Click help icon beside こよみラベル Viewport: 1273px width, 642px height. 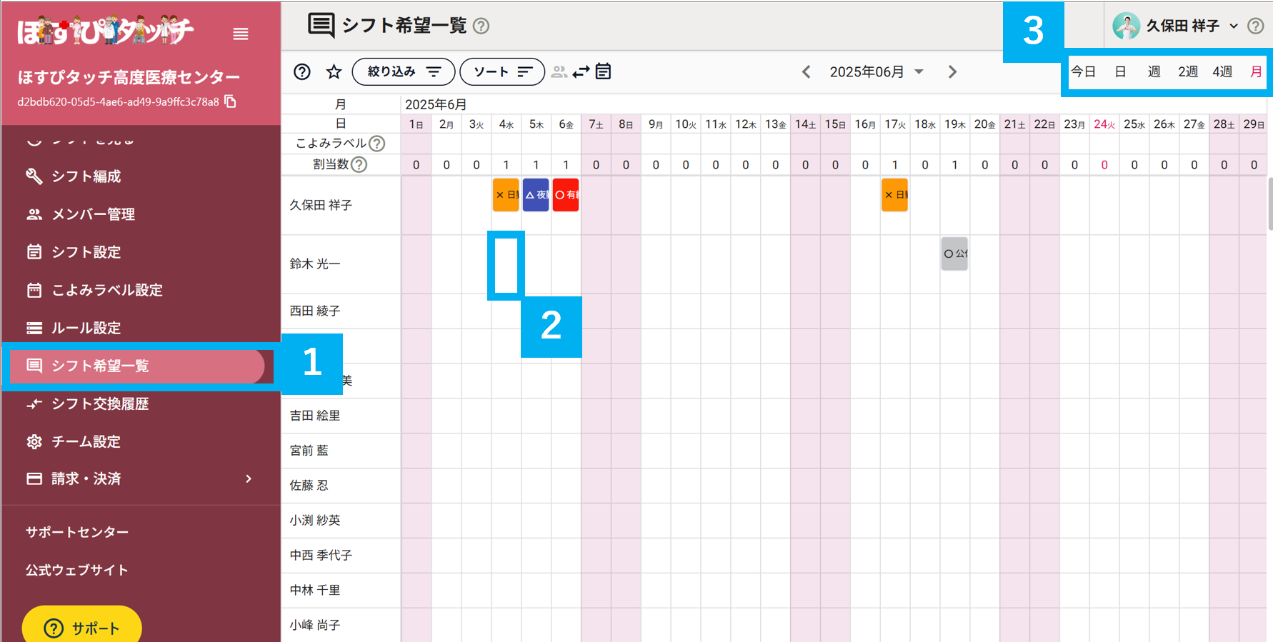pyautogui.click(x=377, y=144)
